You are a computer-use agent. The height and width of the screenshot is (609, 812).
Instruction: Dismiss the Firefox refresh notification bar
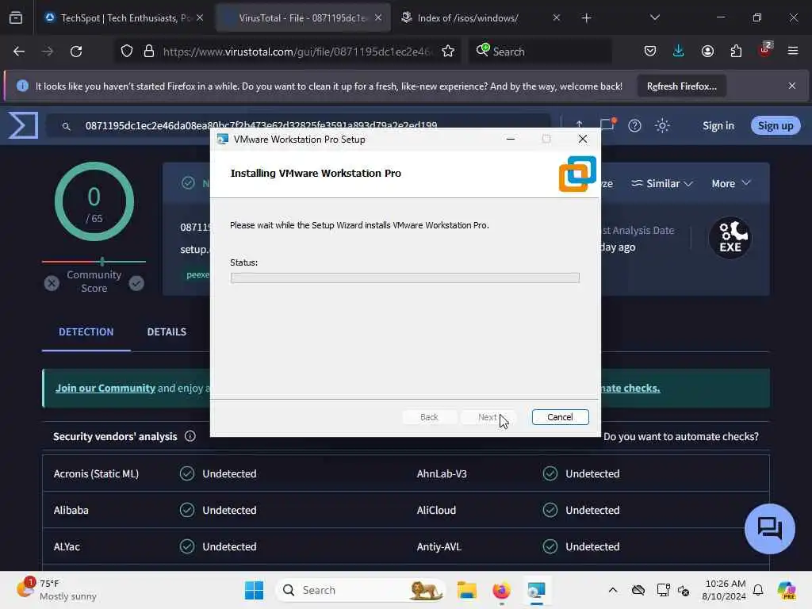[792, 86]
